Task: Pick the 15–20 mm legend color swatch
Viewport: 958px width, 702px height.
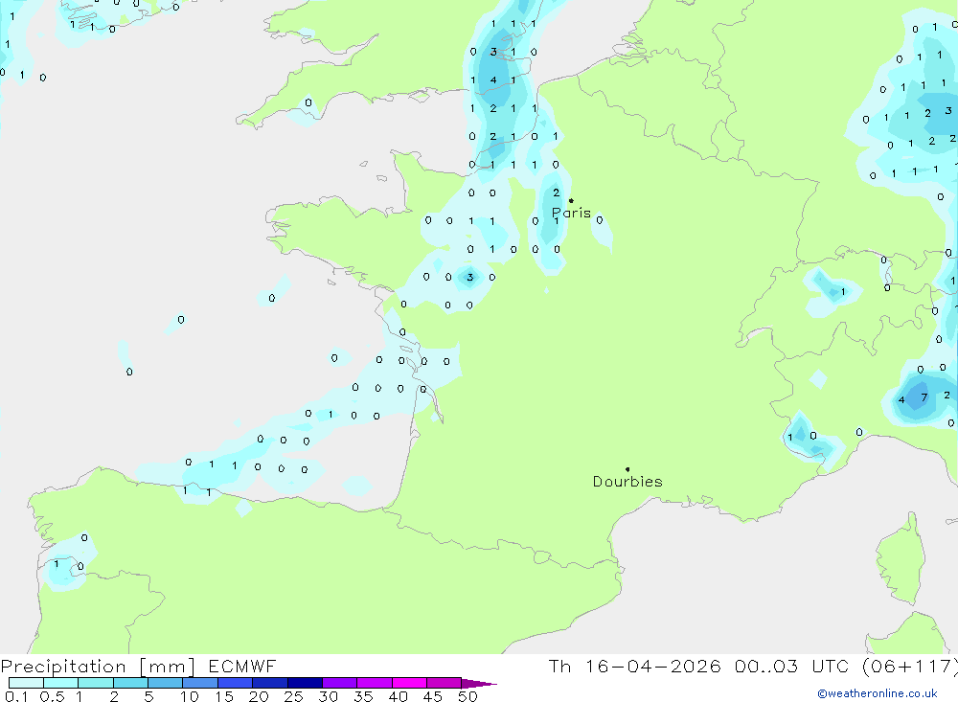Action: tap(235, 683)
